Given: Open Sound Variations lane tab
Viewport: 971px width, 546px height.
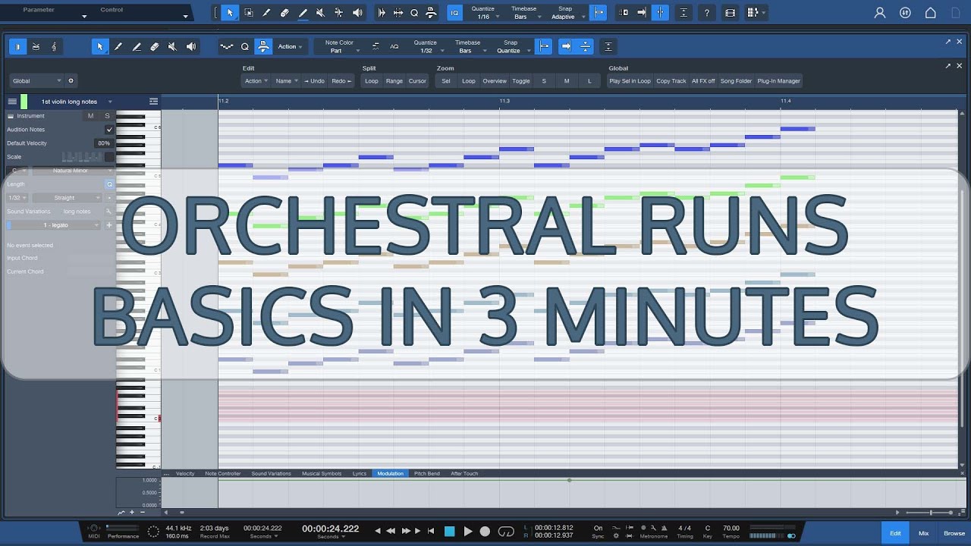Looking at the screenshot, I should click(271, 473).
